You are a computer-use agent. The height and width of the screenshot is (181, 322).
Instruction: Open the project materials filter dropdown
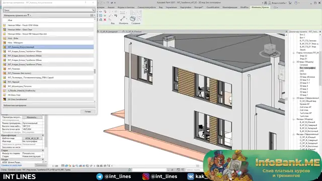pos(29,16)
